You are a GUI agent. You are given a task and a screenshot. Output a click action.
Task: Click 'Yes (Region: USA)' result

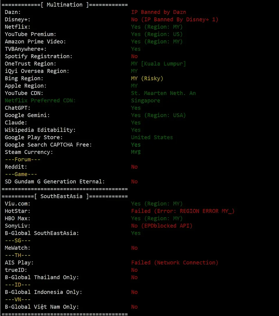click(x=158, y=115)
